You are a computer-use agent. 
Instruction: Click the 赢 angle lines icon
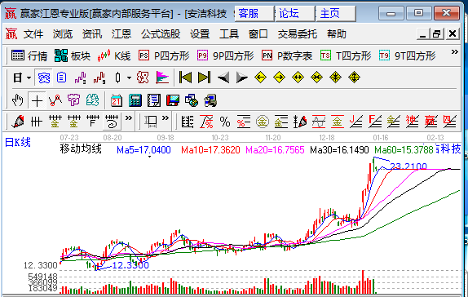(431, 122)
